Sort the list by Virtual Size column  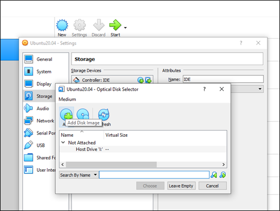(117, 135)
